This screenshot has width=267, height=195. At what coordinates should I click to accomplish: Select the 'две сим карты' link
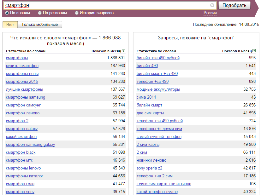click(x=150, y=113)
